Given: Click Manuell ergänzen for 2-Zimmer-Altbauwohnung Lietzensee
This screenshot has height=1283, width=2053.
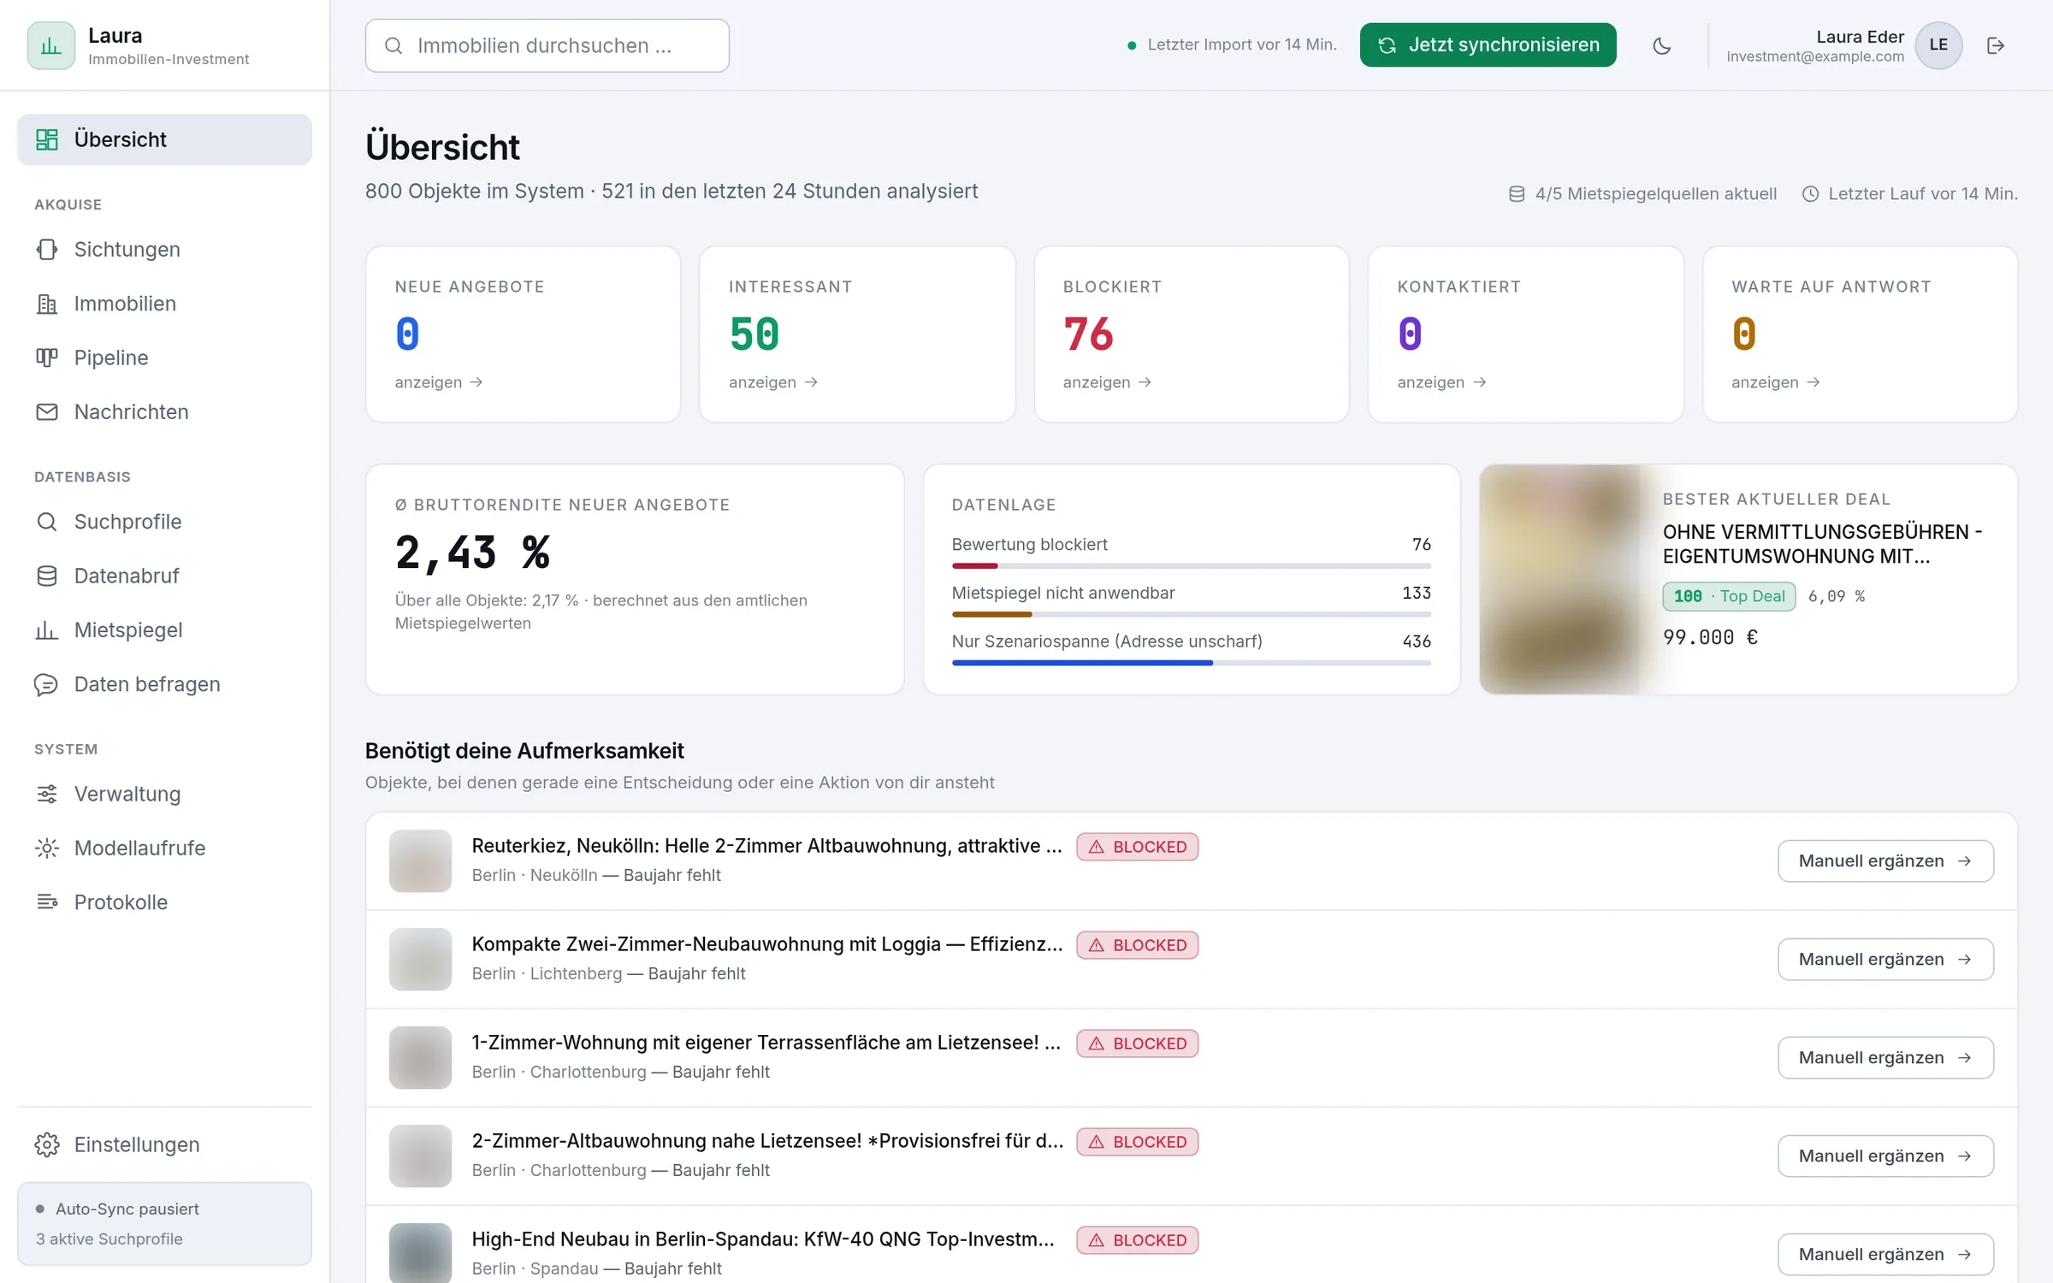Looking at the screenshot, I should click(x=1885, y=1156).
